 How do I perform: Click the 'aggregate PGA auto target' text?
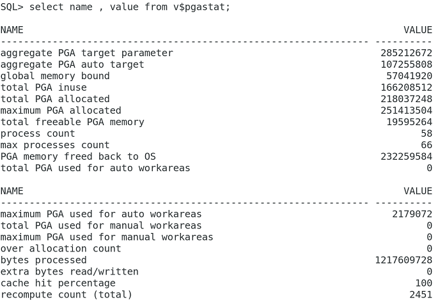[x=72, y=64]
